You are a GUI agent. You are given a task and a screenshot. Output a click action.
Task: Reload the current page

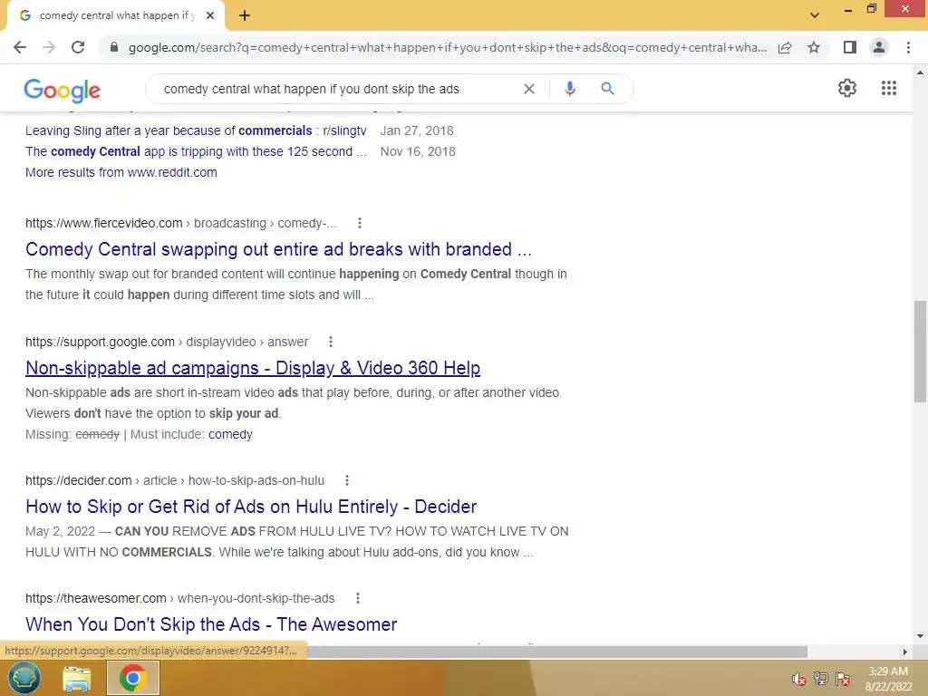78,47
